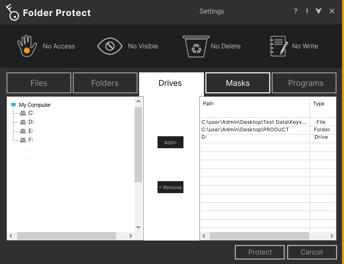Click the < Remove button
The height and width of the screenshot is (264, 344).
coord(171,187)
